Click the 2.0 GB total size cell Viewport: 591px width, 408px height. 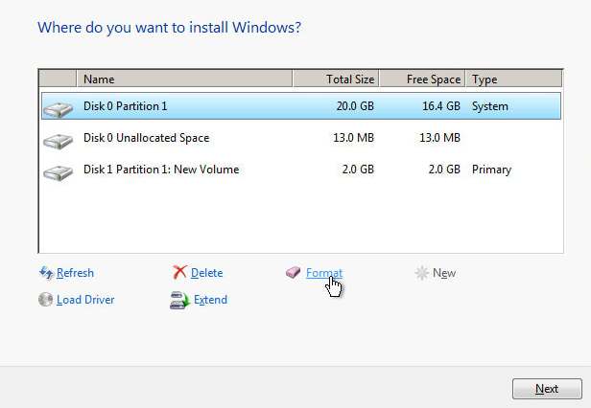[x=358, y=170]
